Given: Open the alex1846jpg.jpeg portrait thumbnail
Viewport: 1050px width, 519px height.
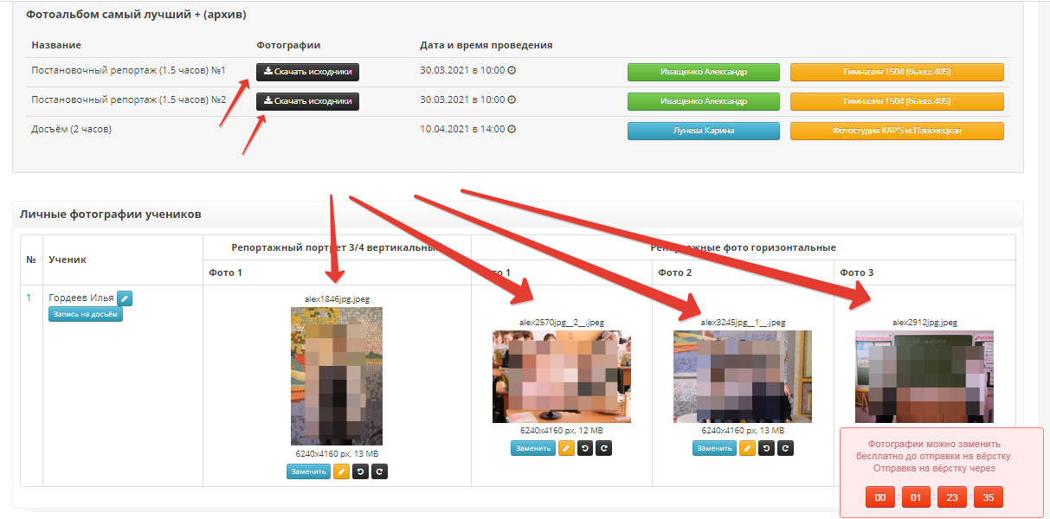Looking at the screenshot, I should (x=337, y=376).
